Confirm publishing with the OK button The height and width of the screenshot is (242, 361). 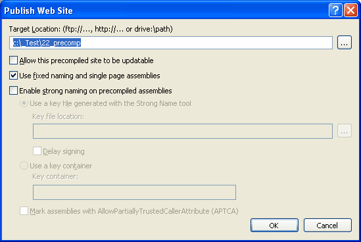click(x=274, y=226)
